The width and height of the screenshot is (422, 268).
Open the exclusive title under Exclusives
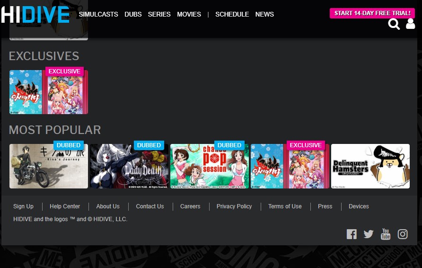(49, 92)
